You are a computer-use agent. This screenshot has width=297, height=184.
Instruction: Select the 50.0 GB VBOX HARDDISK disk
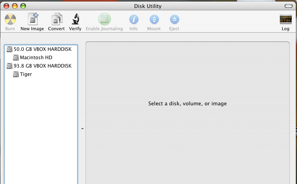pyautogui.click(x=41, y=49)
